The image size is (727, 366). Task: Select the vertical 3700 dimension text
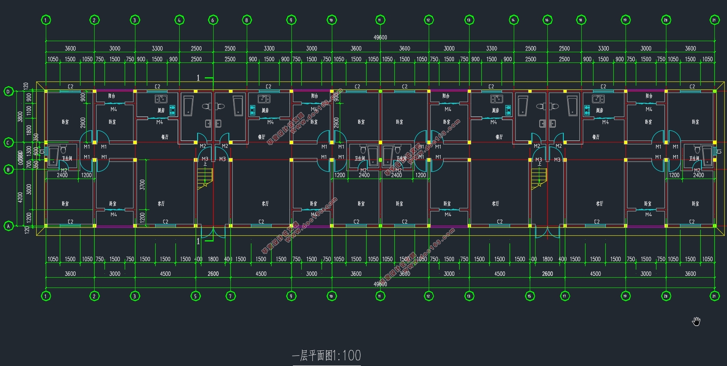click(142, 185)
